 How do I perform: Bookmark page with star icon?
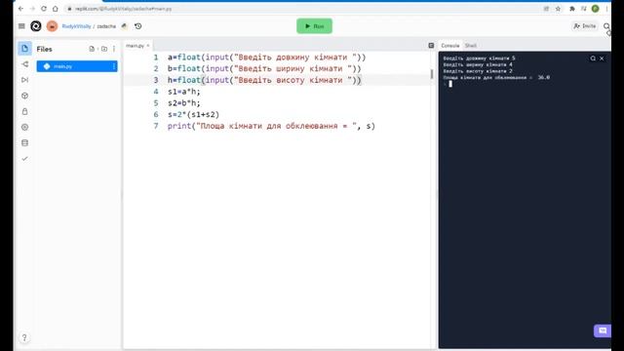tap(558, 9)
